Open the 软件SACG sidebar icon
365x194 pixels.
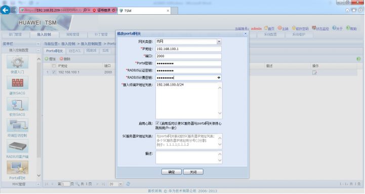click(17, 104)
